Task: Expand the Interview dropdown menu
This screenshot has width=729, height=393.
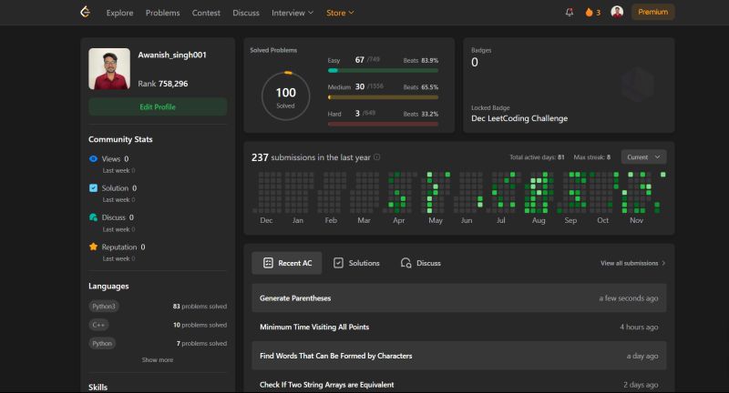Action: (x=293, y=13)
